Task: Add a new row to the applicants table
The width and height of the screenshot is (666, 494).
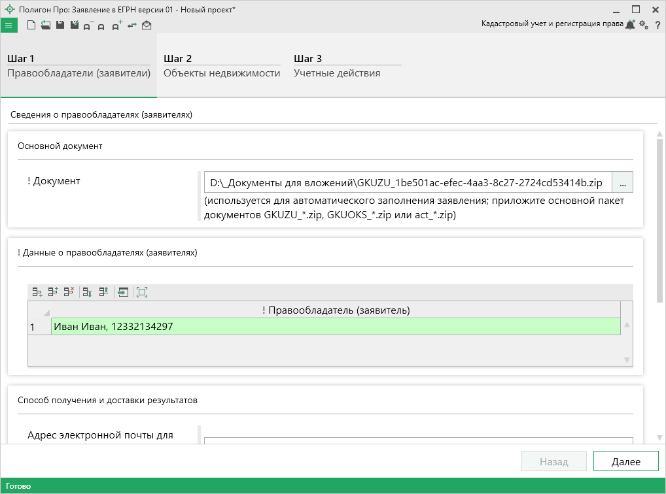Action: coord(37,292)
